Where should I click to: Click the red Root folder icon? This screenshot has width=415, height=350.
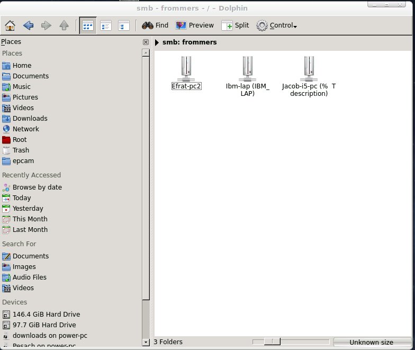click(6, 140)
